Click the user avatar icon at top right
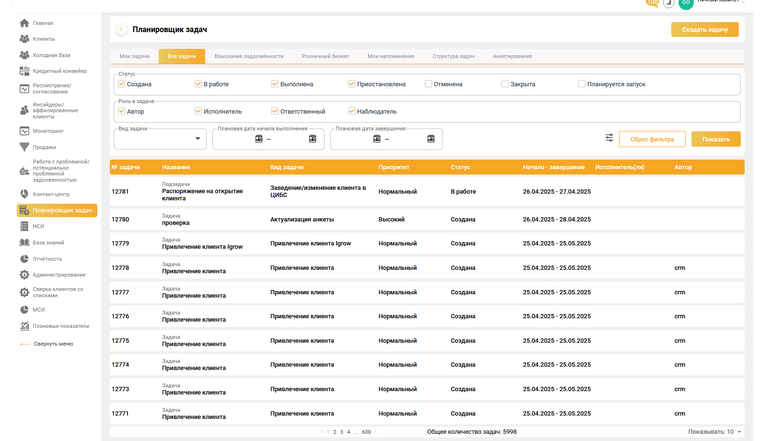This screenshot has width=771, height=441. point(686,3)
